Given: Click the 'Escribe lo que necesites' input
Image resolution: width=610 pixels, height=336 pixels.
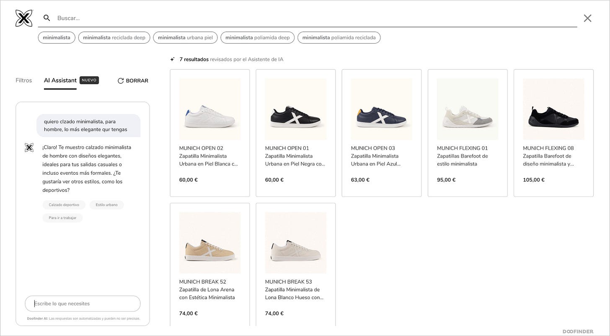Looking at the screenshot, I should coord(83,304).
